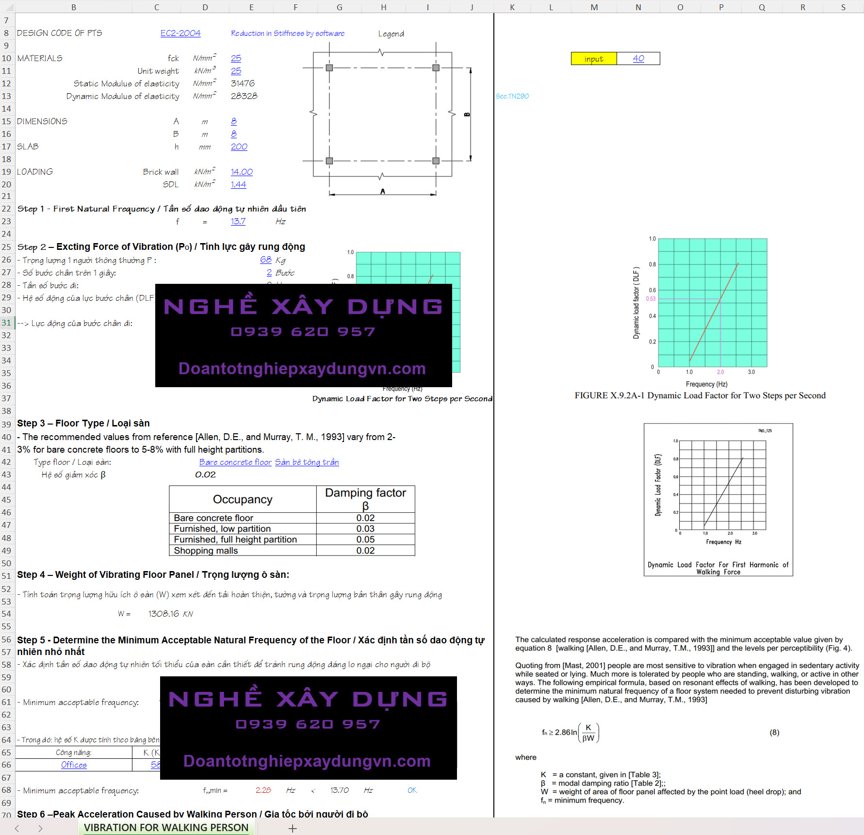The image size is (864, 835).
Task: Select damping factor value 0.02 in row 43
Action: pos(205,475)
